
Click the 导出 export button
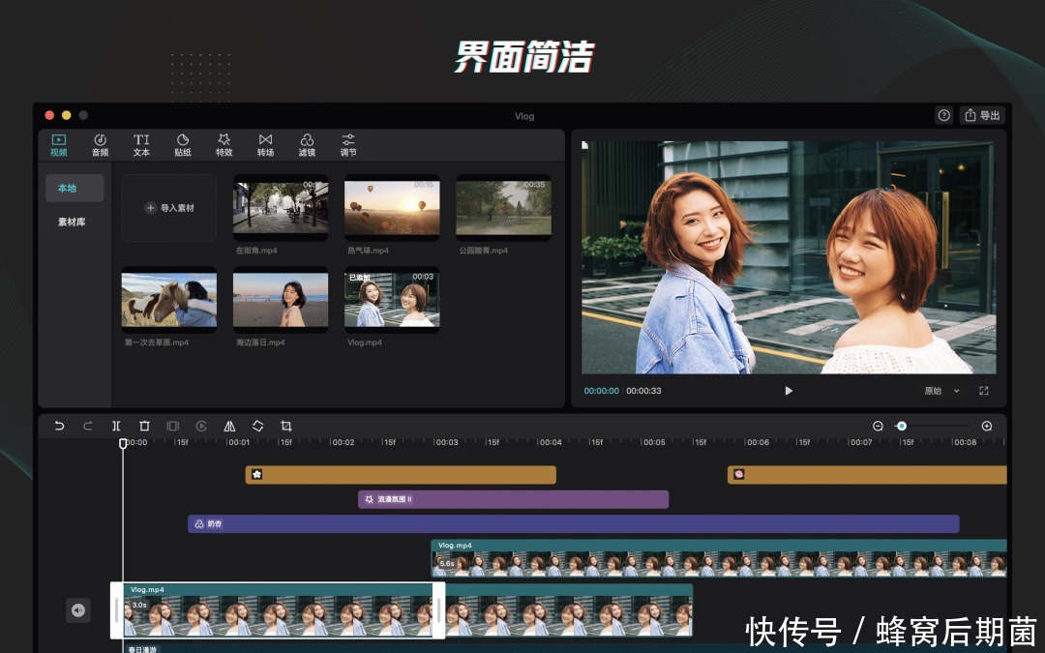pos(982,115)
